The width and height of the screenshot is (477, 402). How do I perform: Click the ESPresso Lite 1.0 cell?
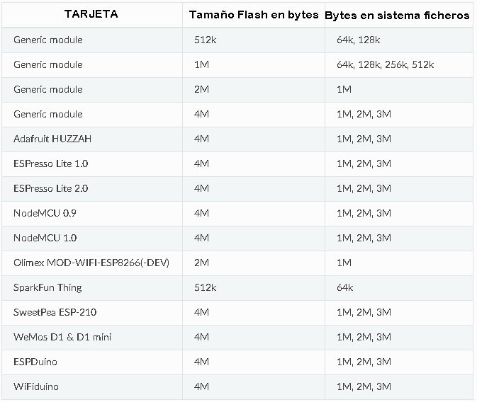[51, 163]
